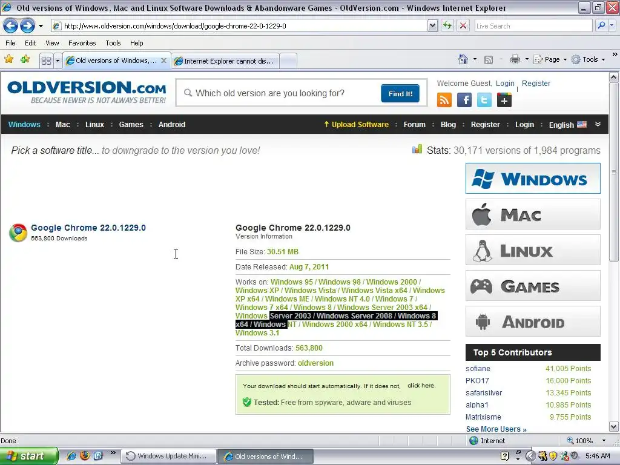This screenshot has width=620, height=465.
Task: Select Mac in the black navigation bar
Action: (63, 125)
